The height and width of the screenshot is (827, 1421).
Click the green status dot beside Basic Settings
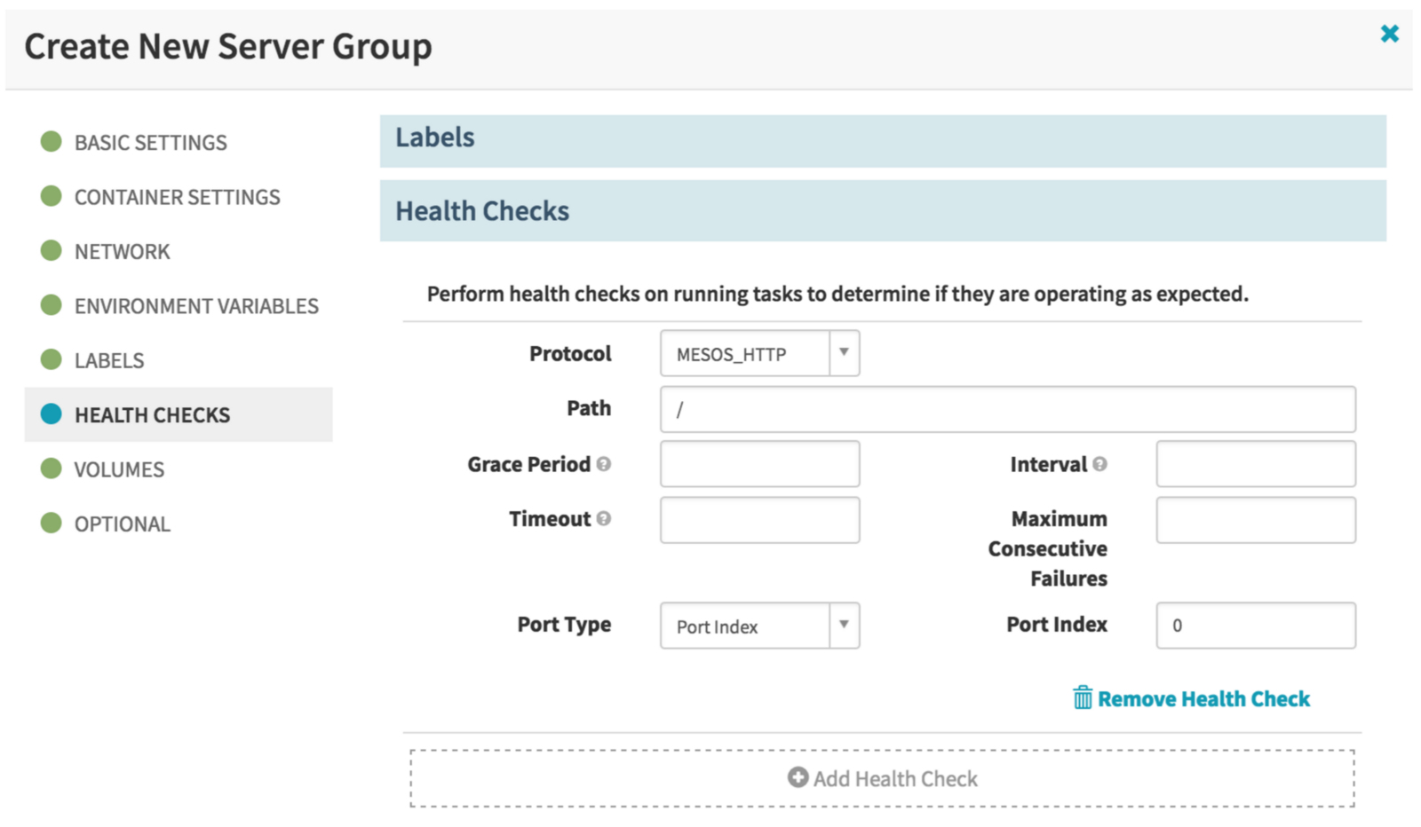coord(52,141)
